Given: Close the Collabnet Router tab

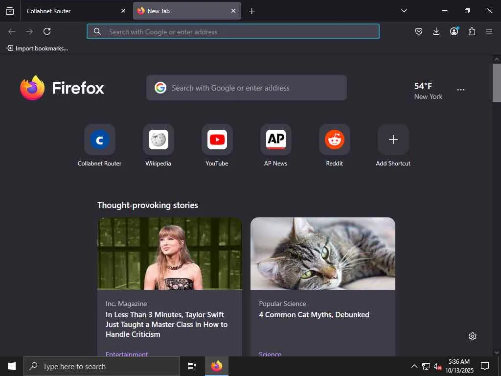Looking at the screenshot, I should pos(123,11).
